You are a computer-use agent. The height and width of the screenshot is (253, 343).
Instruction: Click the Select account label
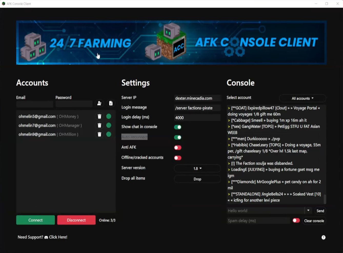tap(239, 98)
